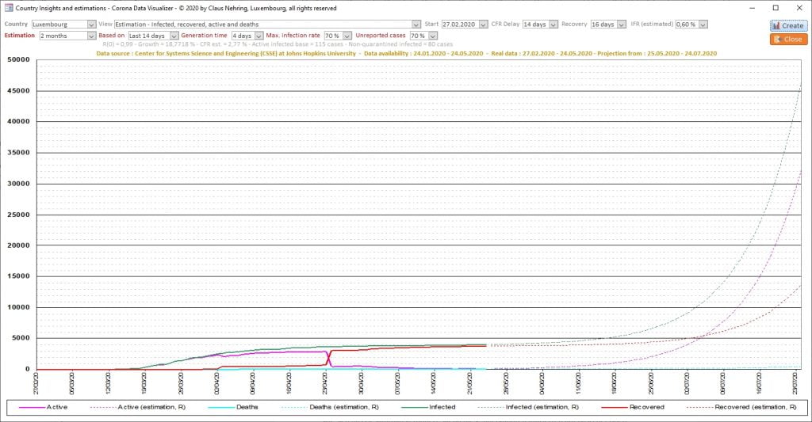Maximize the Corona Data Visualizer window
The width and height of the screenshot is (812, 422).
coord(775,8)
